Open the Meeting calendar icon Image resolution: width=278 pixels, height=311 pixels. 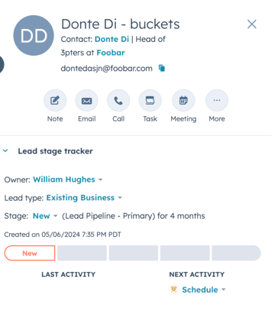[x=183, y=101]
